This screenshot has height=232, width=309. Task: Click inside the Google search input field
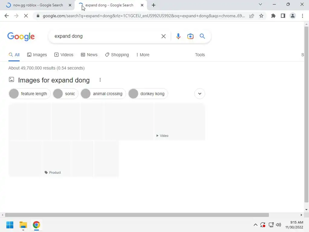pyautogui.click(x=107, y=36)
